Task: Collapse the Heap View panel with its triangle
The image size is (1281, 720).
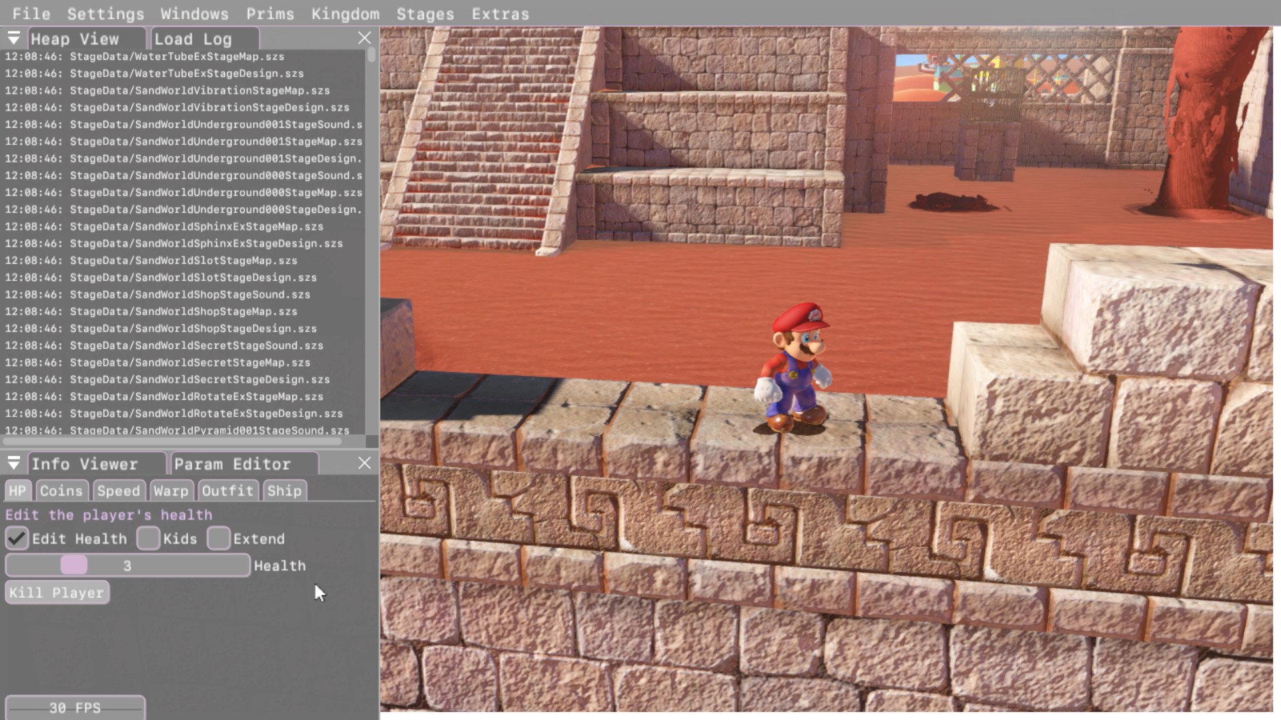Action: pyautogui.click(x=13, y=38)
